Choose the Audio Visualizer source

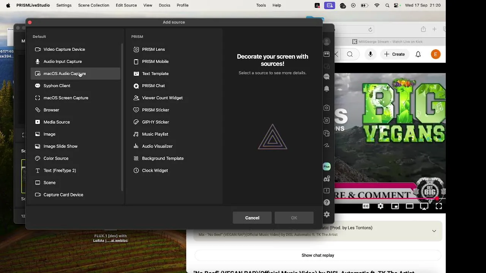point(174,146)
